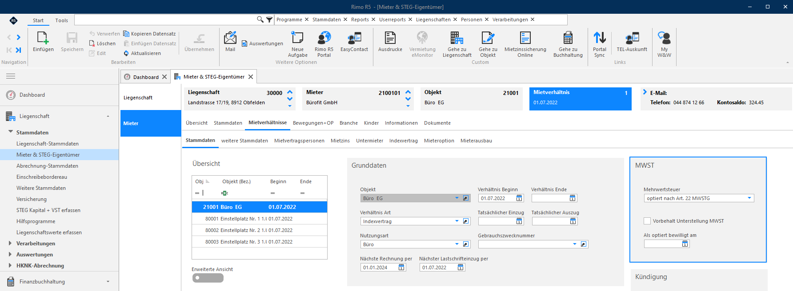The height and width of the screenshot is (291, 793).
Task: Click Gehe zu Buchhaltung icon
Action: [x=568, y=44]
